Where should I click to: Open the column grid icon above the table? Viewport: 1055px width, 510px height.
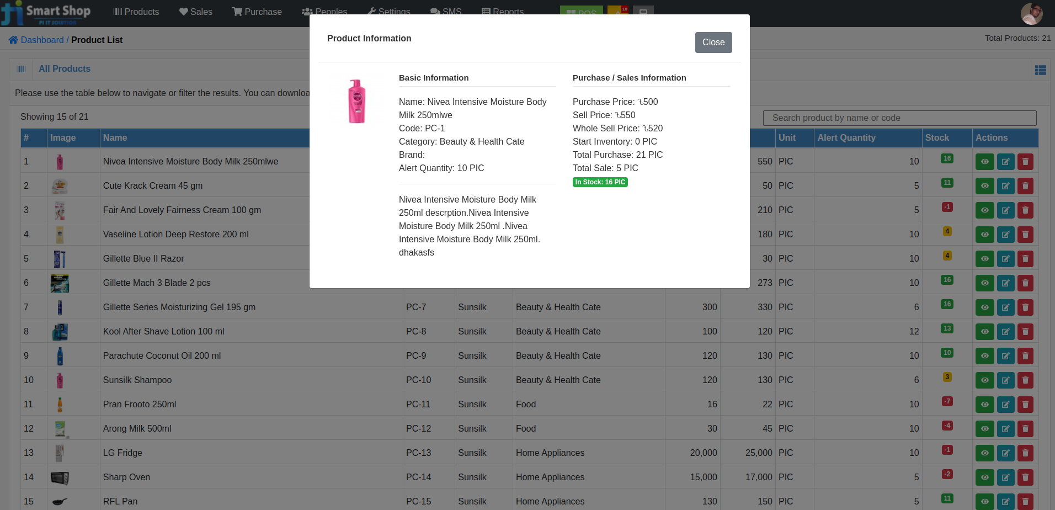(x=1041, y=70)
